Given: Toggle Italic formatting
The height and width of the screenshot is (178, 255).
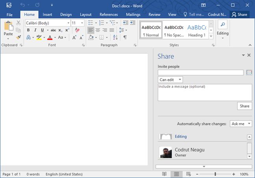Looking at the screenshot, I should (x=35, y=30).
